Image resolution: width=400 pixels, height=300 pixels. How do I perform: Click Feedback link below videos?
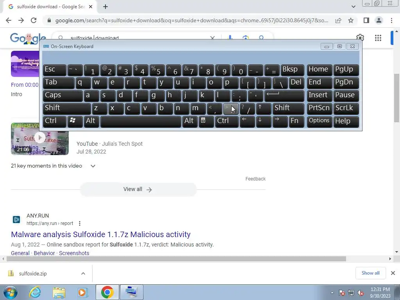tap(255, 179)
